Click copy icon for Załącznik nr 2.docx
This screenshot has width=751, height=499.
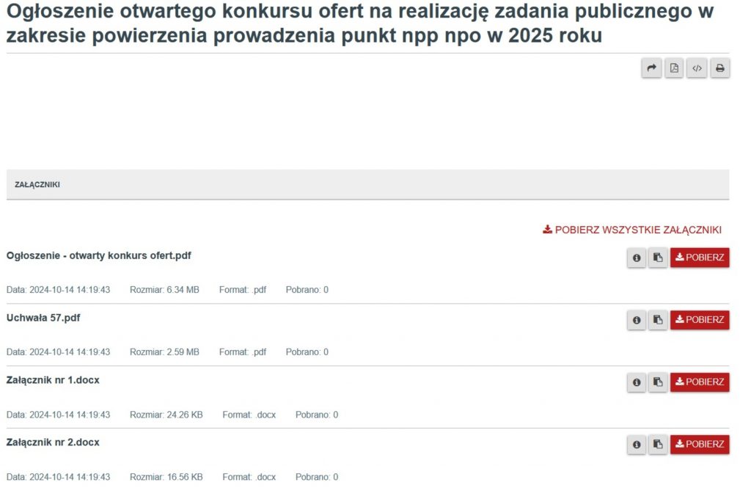658,445
